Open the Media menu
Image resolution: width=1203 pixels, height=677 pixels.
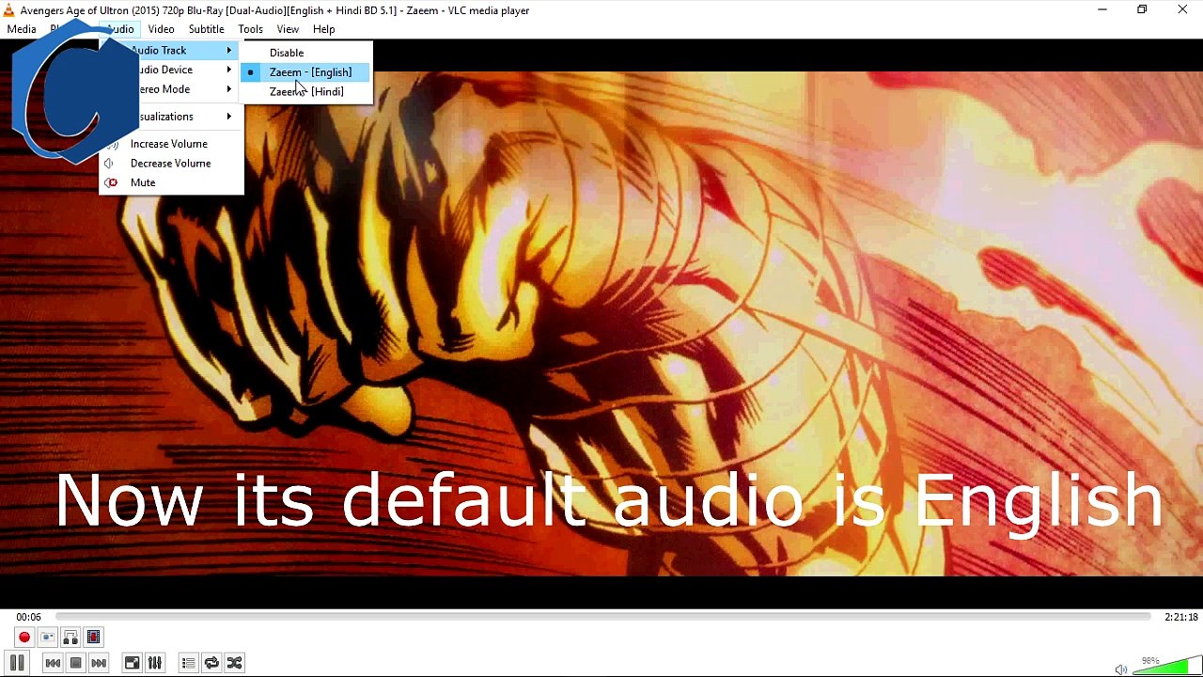[x=22, y=29]
